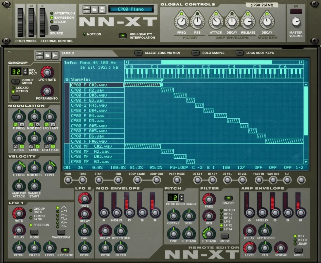Screen dimensions: 321x263
Task: Select the CP80 MF A2.wav sample row
Action: click(x=97, y=151)
